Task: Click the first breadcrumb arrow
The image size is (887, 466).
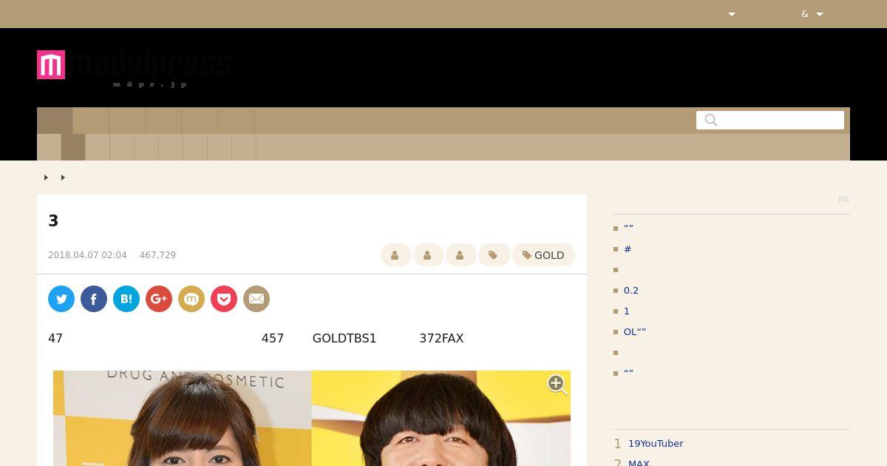Action: pyautogui.click(x=46, y=178)
